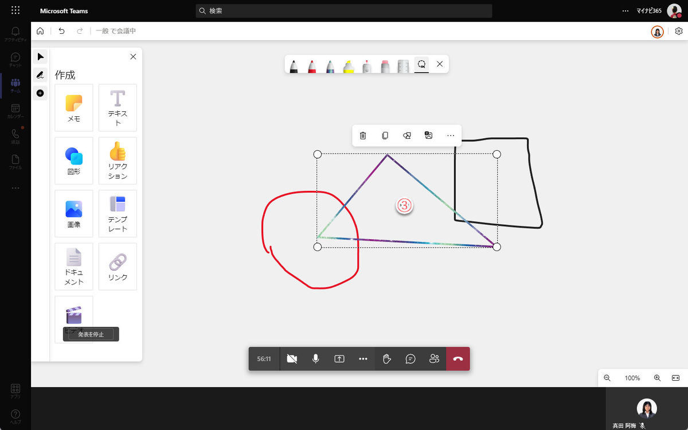Click alt text image icon in selection toolbar
Viewport: 688px width, 430px height.
click(x=428, y=135)
